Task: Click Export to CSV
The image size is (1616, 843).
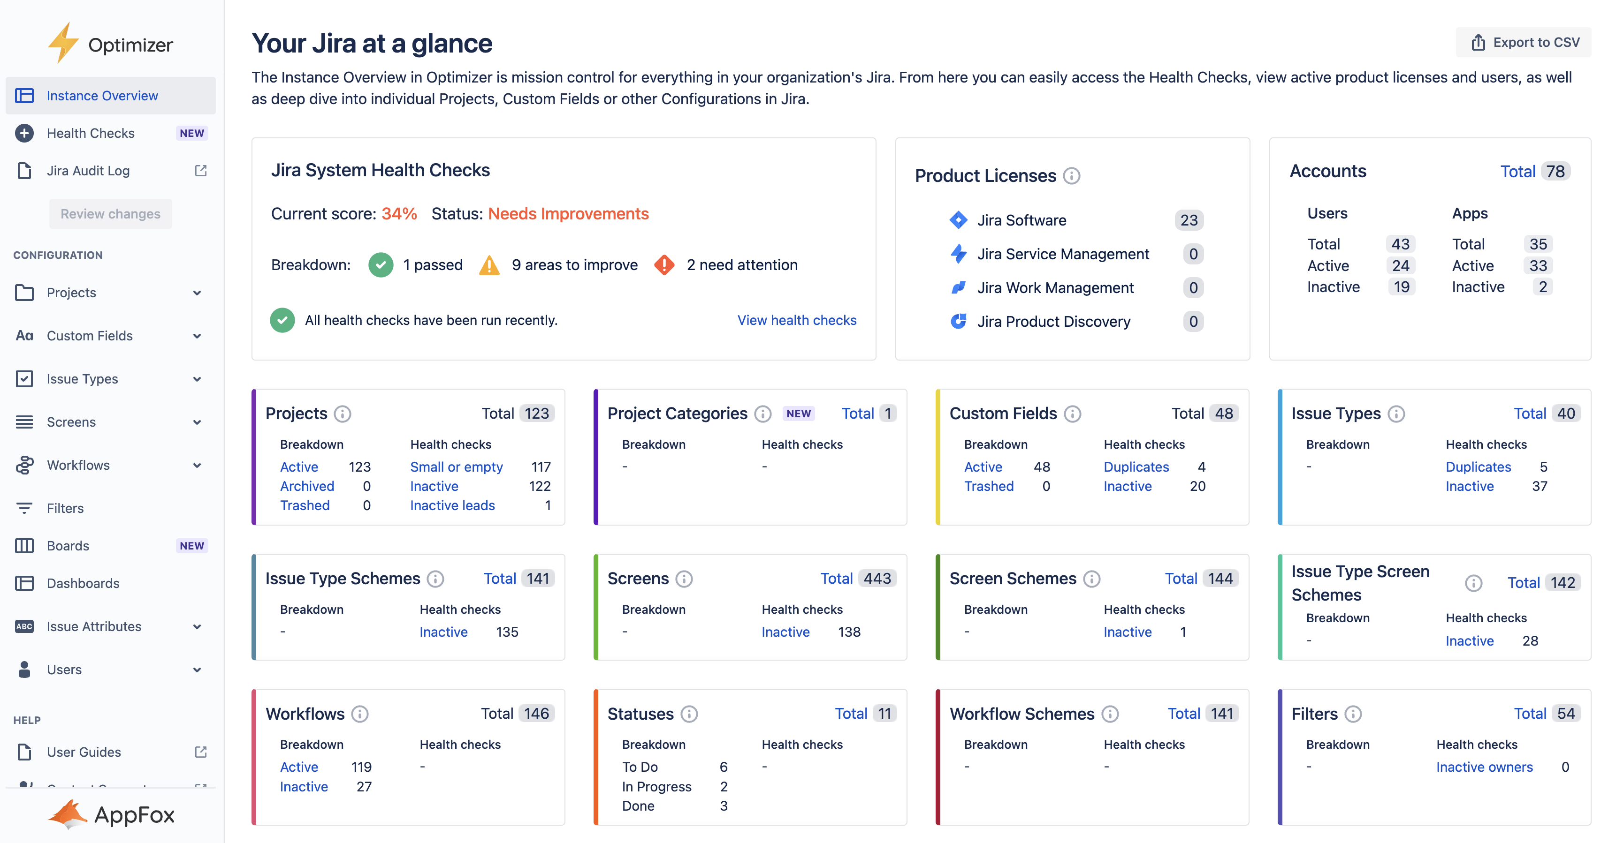Action: 1523,42
